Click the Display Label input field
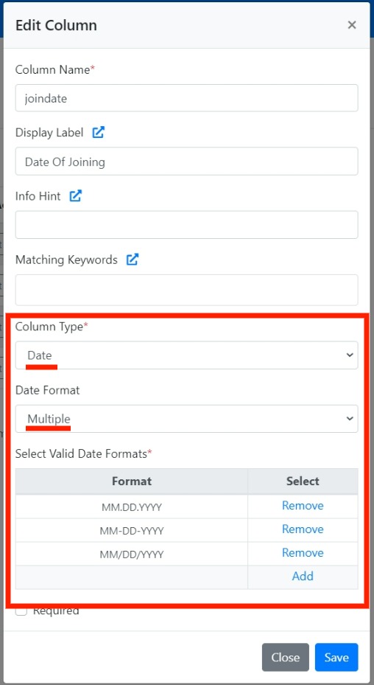This screenshot has height=685, width=374. click(187, 161)
